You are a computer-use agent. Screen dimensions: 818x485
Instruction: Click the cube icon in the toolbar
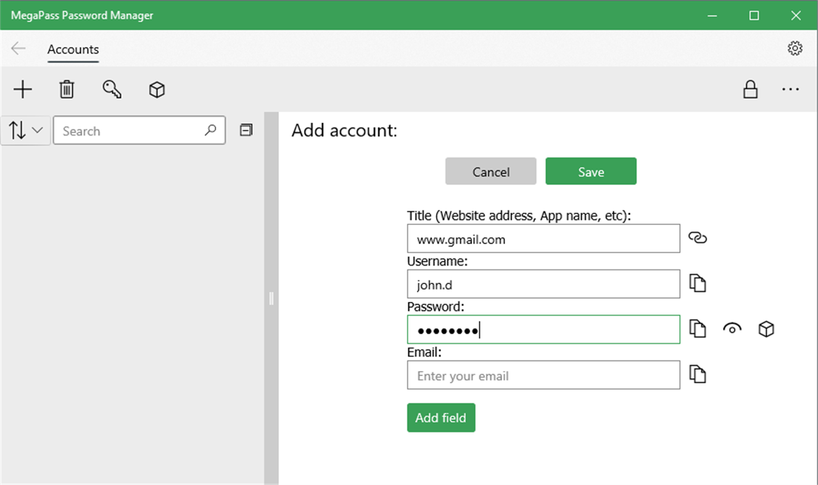[x=157, y=89]
